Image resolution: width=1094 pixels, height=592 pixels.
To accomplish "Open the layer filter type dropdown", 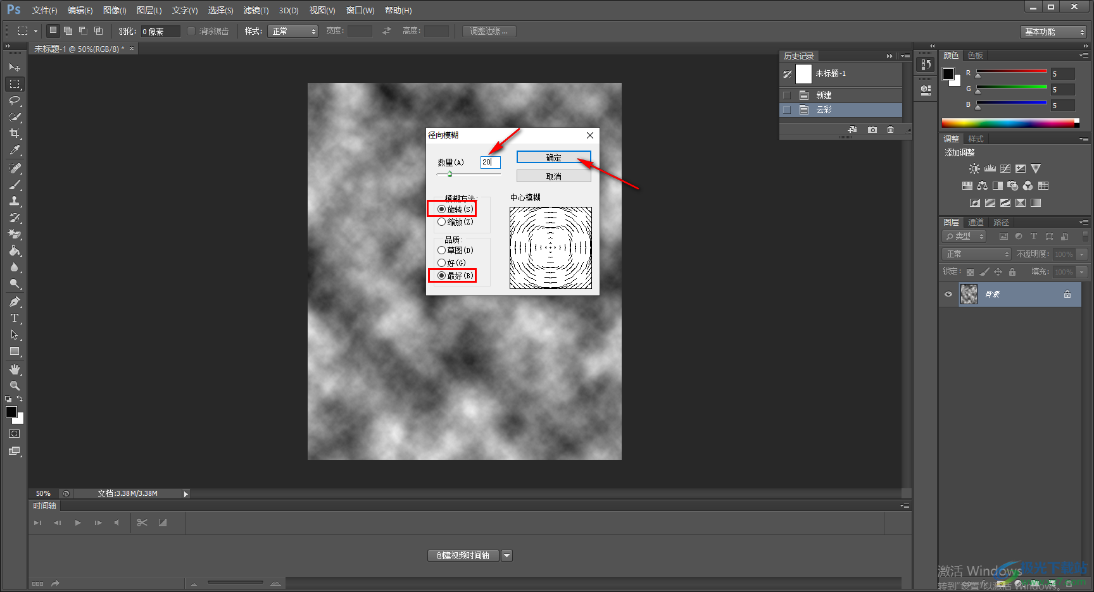I will click(x=964, y=236).
